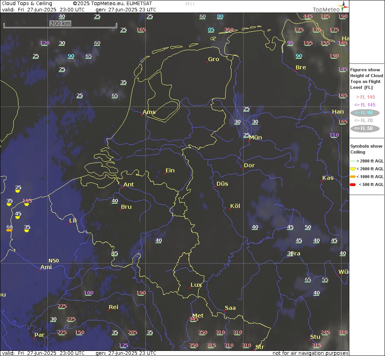
Task: Click the cloud top figure '125'
Action: tap(123, 345)
